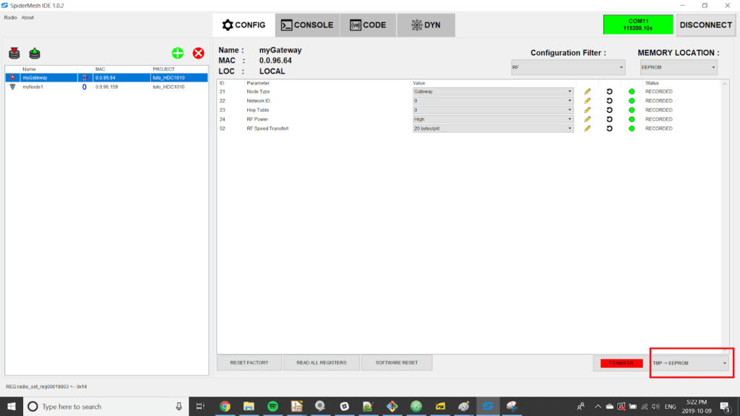Open the TMP -> EEPROM transfer dropdown
This screenshot has width=740, height=416.
click(x=690, y=363)
